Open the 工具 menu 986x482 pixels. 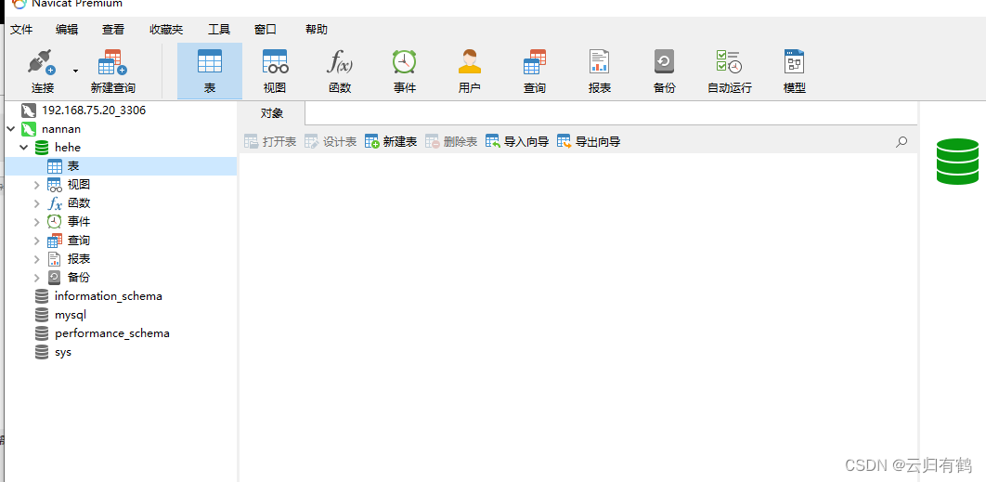(x=219, y=29)
